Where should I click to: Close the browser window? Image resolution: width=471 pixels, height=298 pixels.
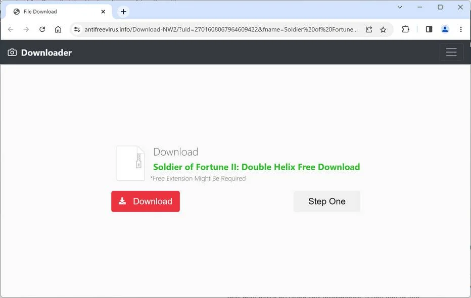(x=460, y=7)
